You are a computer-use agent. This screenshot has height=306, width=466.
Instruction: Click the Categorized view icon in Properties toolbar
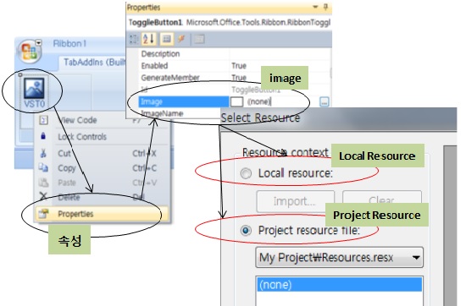133,39
